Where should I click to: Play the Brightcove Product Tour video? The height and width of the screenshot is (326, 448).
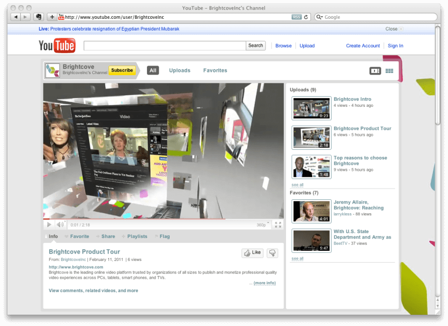point(49,225)
